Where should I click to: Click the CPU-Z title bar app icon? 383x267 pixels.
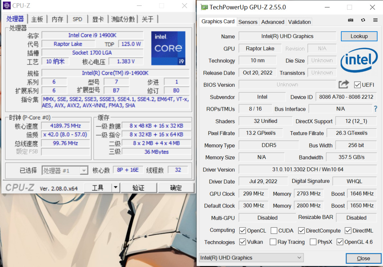pyautogui.click(x=6, y=5)
